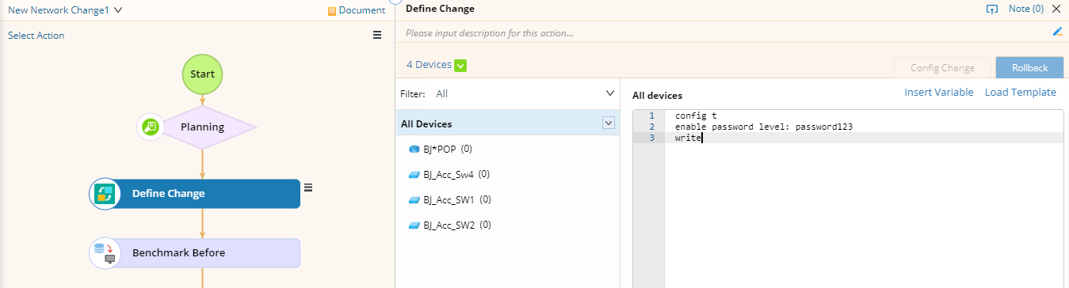
Task: Click the Insert Variable link
Action: point(939,93)
